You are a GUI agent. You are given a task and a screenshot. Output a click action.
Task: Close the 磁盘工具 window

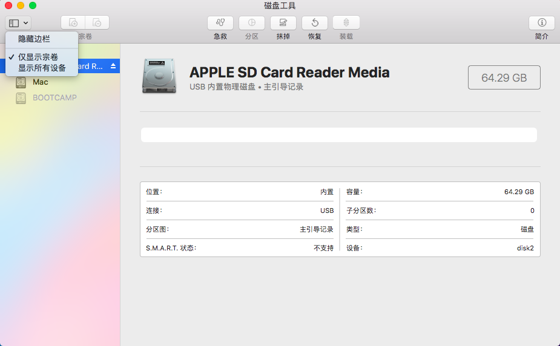coord(8,5)
